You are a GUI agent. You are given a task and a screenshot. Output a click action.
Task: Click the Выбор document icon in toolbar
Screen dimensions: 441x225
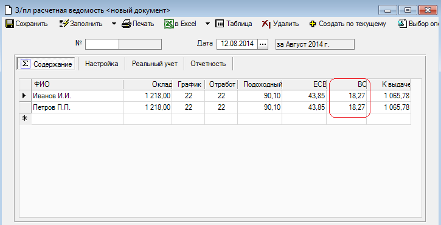pos(402,24)
